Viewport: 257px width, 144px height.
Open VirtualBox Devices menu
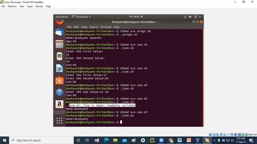(x=39, y=6)
